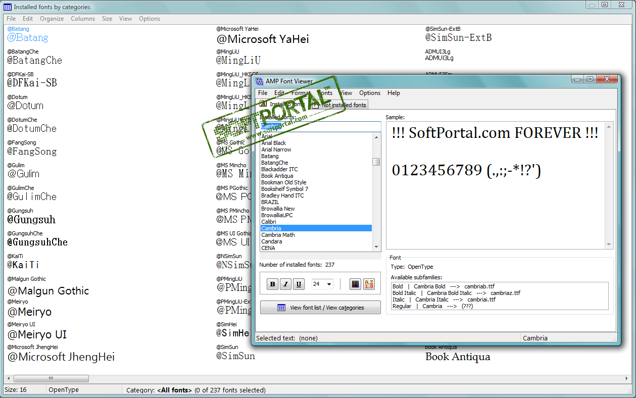
Task: Select Blackadder ITC in the font list
Action: (x=316, y=169)
